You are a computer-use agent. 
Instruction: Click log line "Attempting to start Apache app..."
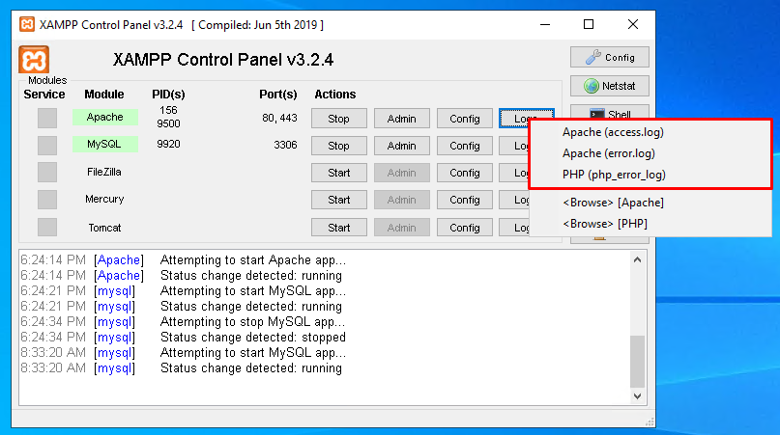point(252,260)
